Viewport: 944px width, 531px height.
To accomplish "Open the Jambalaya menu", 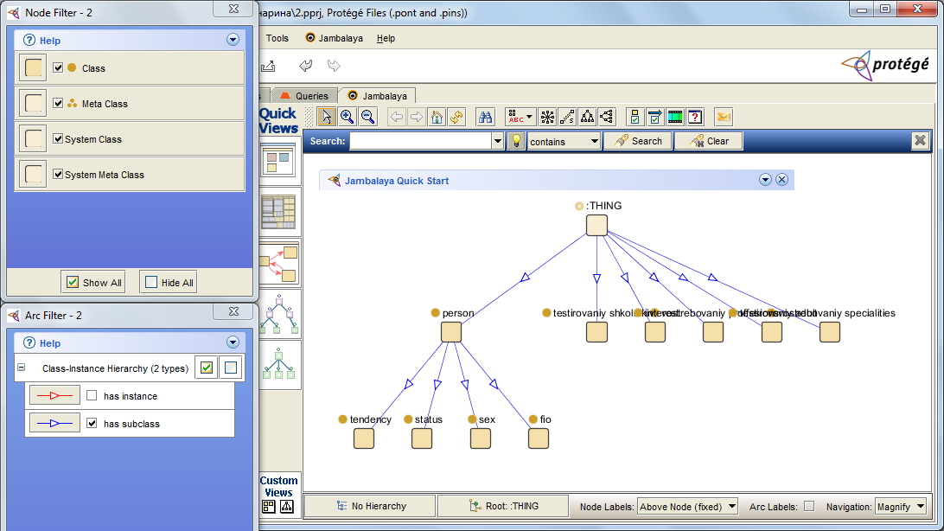I will click(x=335, y=38).
